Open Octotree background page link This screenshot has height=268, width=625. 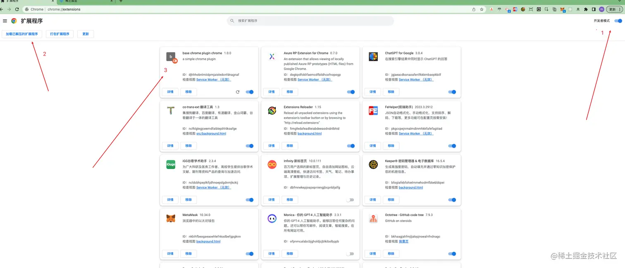403,242
